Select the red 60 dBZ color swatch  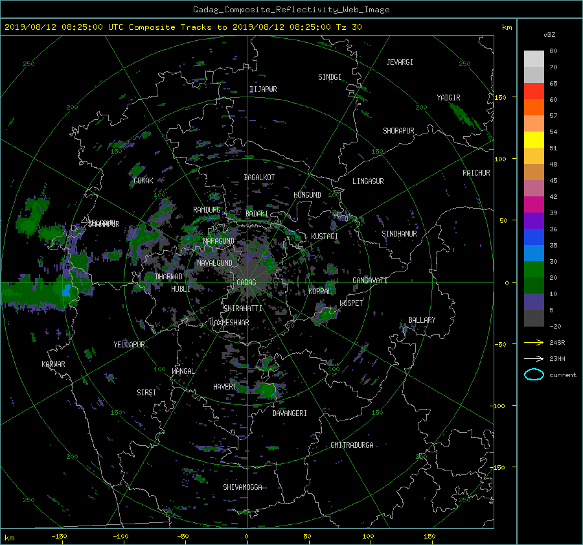(534, 91)
